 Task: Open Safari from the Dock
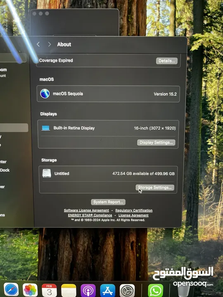coord(11,290)
